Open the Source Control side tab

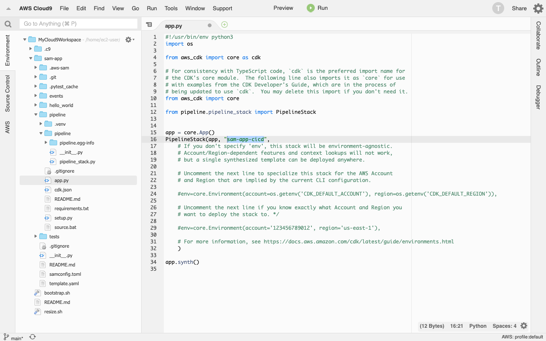coord(8,93)
